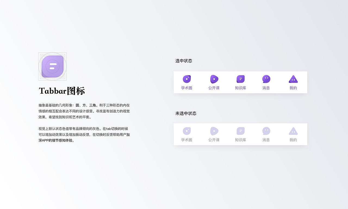
Task: Expand the 未选中状态 section heading
Action: point(186,113)
